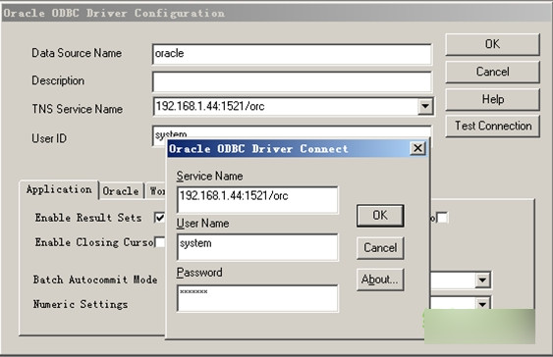Confirm with OK in Oracle ODBC Driver Connect dialog
The width and height of the screenshot is (553, 357).
tap(380, 216)
